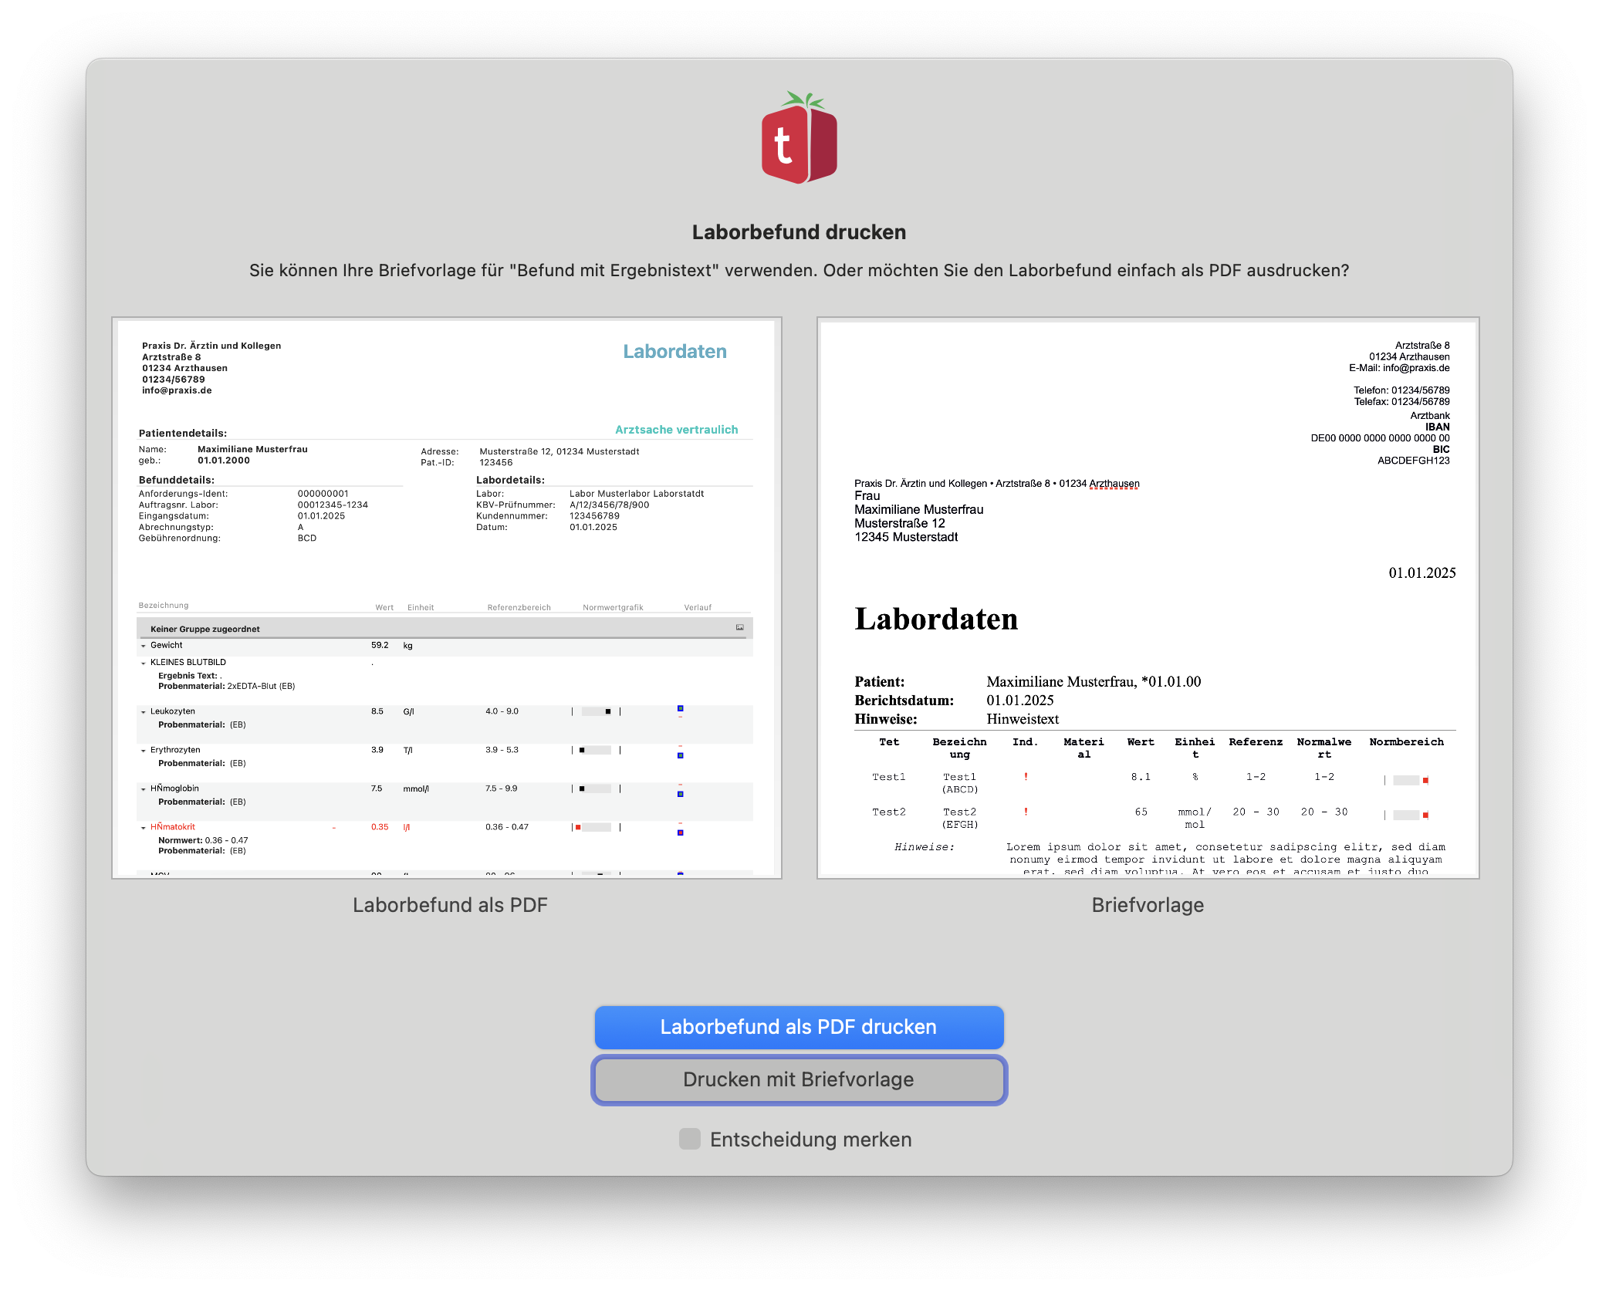Image resolution: width=1599 pixels, height=1290 pixels.
Task: Click 'Laborbefund als PDF drucken' button
Action: point(799,1027)
